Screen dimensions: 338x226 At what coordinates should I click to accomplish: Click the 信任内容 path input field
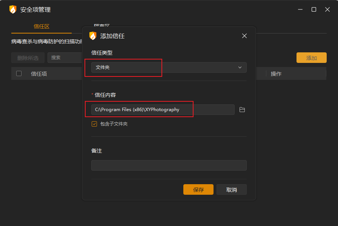point(163,110)
